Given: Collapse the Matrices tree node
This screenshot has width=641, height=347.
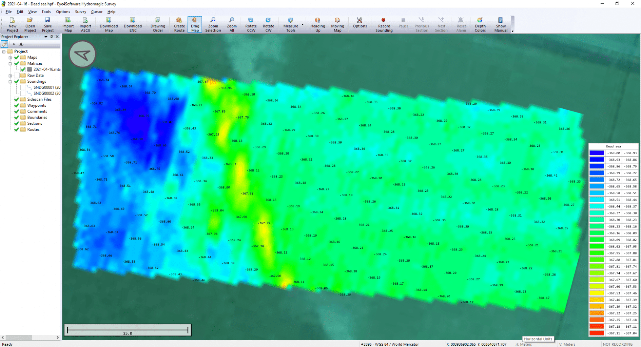Looking at the screenshot, I should [10, 63].
